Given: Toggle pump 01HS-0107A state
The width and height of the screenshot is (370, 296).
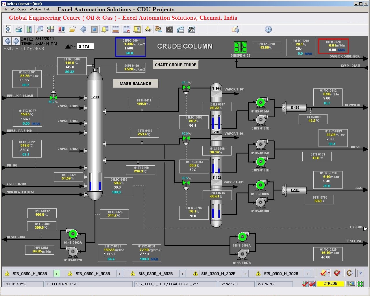Looking at the screenshot, I should (x=242, y=237).
